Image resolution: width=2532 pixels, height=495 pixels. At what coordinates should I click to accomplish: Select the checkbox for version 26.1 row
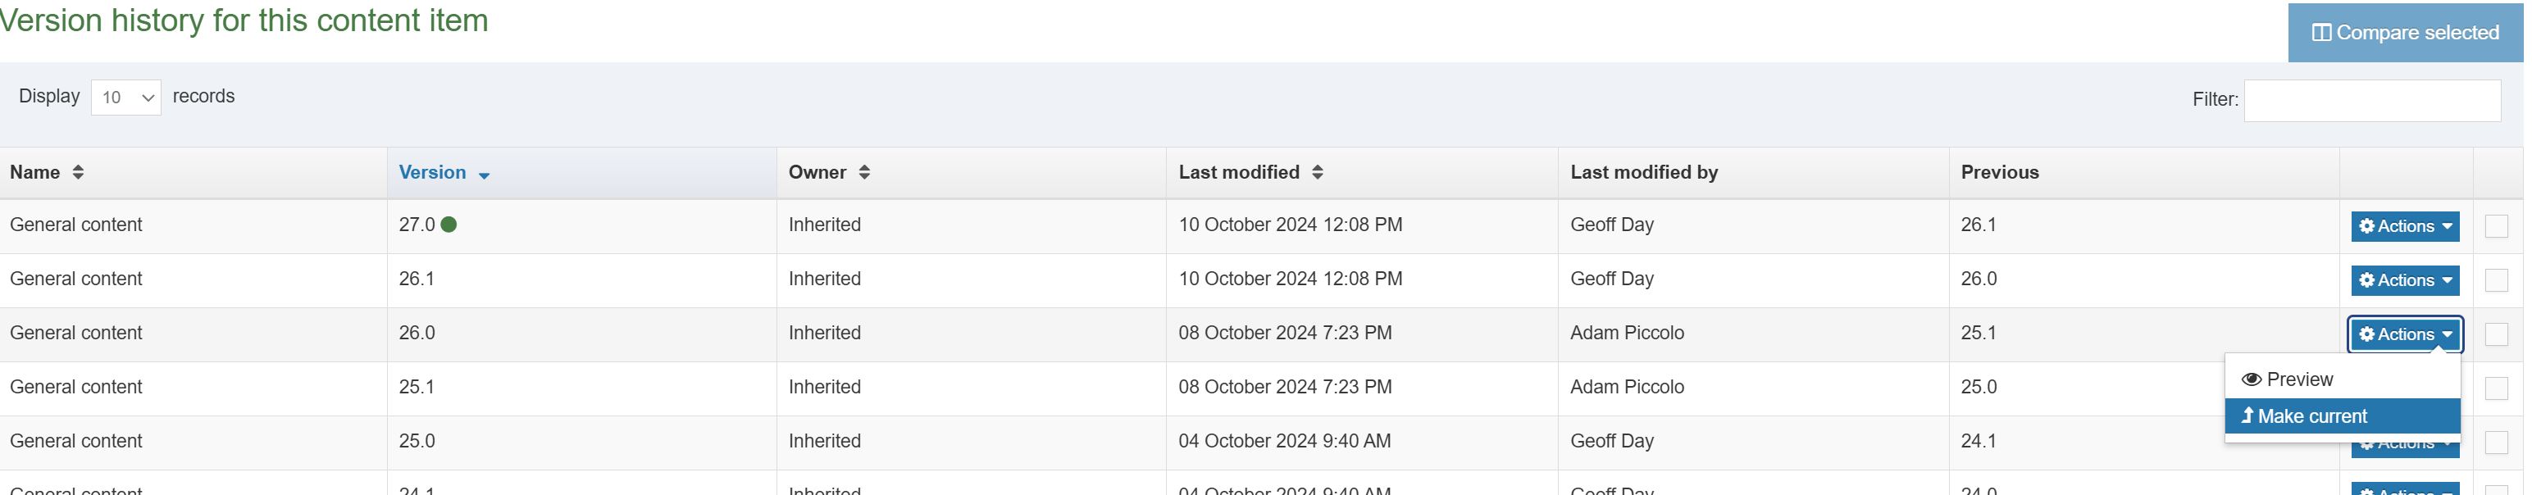pos(2496,280)
